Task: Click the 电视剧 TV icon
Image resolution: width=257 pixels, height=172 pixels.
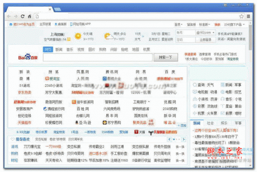Action: (194, 92)
